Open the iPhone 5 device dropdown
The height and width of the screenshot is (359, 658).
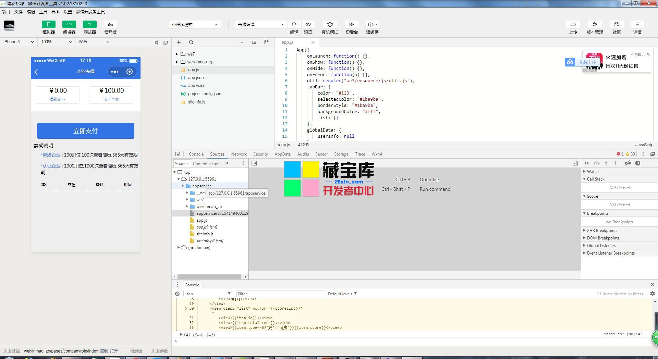point(19,42)
